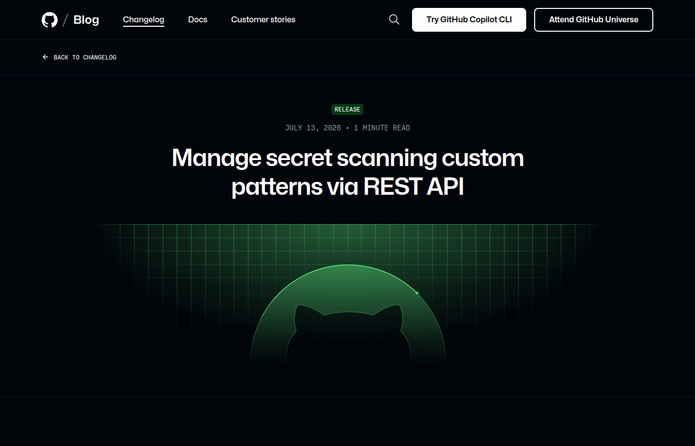The width and height of the screenshot is (695, 446).
Task: Open Customer stories nav item
Action: pyautogui.click(x=263, y=19)
